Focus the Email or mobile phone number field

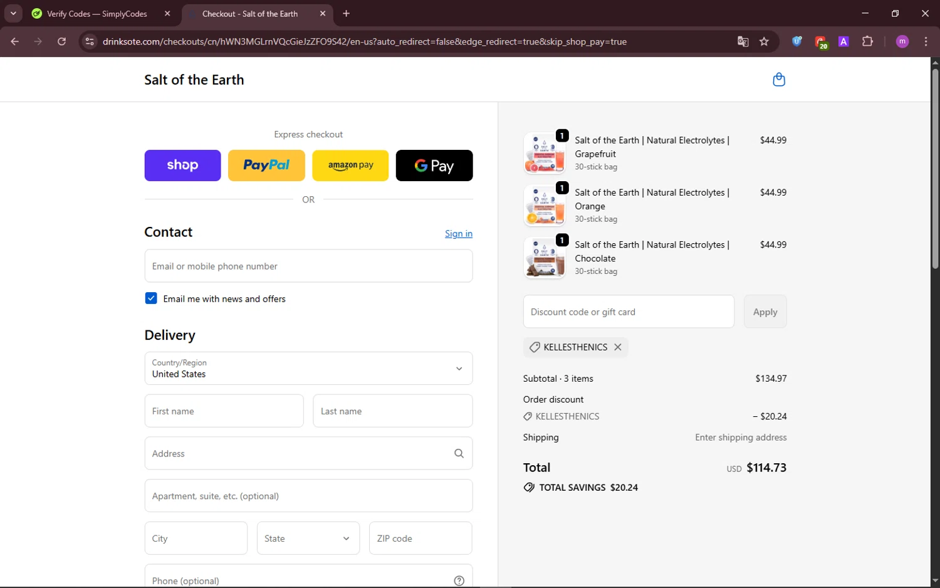coord(308,266)
